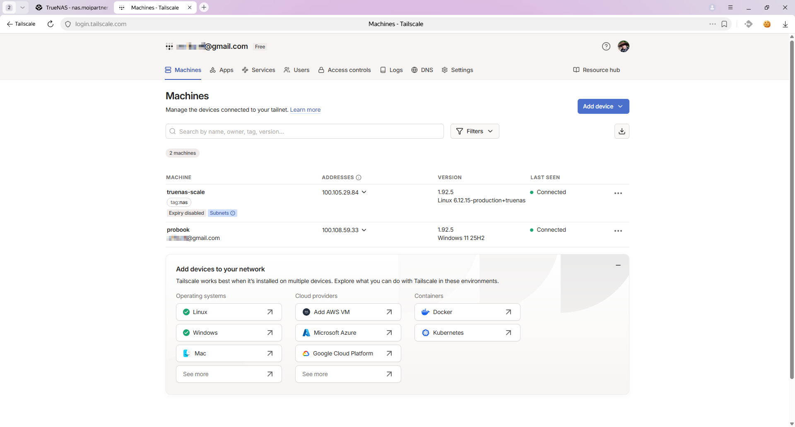795x427 pixels.
Task: Choose the Docker container option
Action: [467, 312]
